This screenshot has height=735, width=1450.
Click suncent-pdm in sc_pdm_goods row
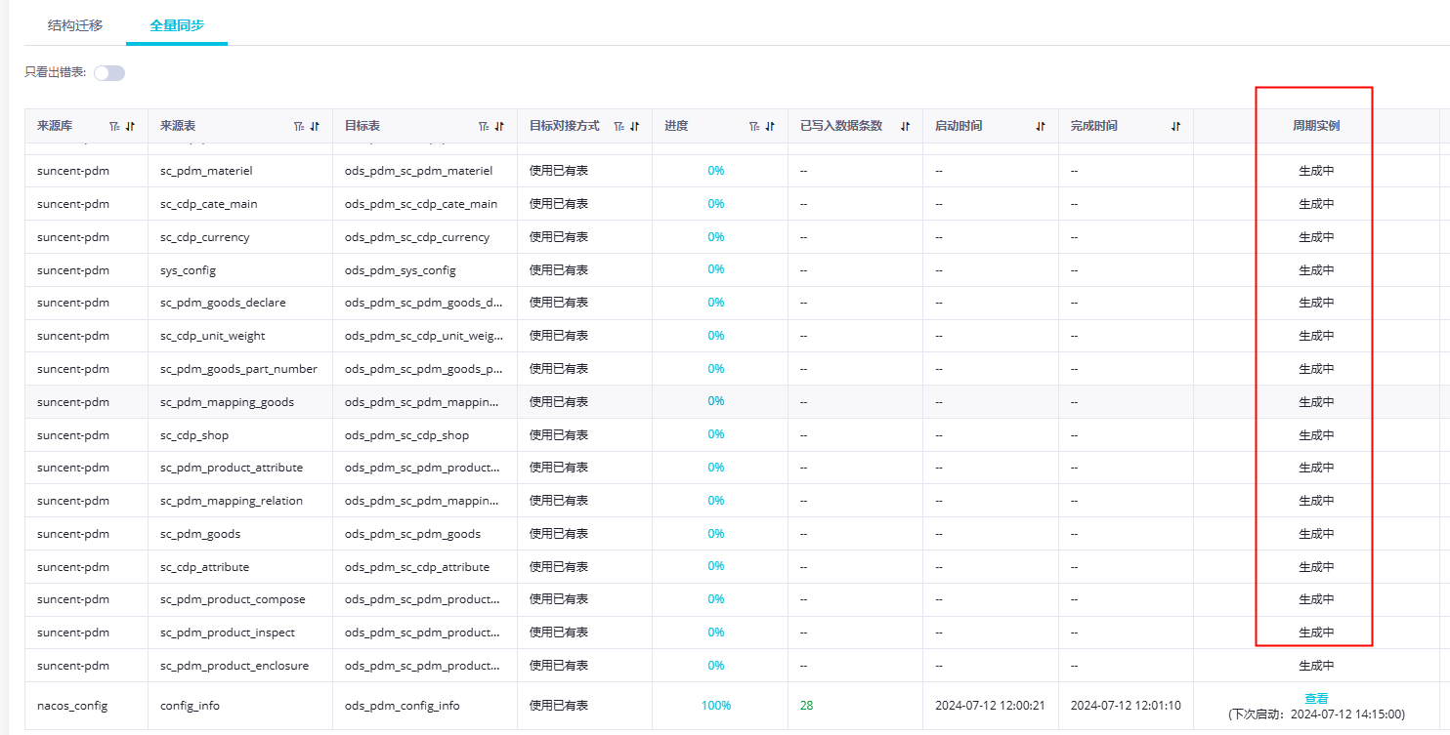coord(73,534)
